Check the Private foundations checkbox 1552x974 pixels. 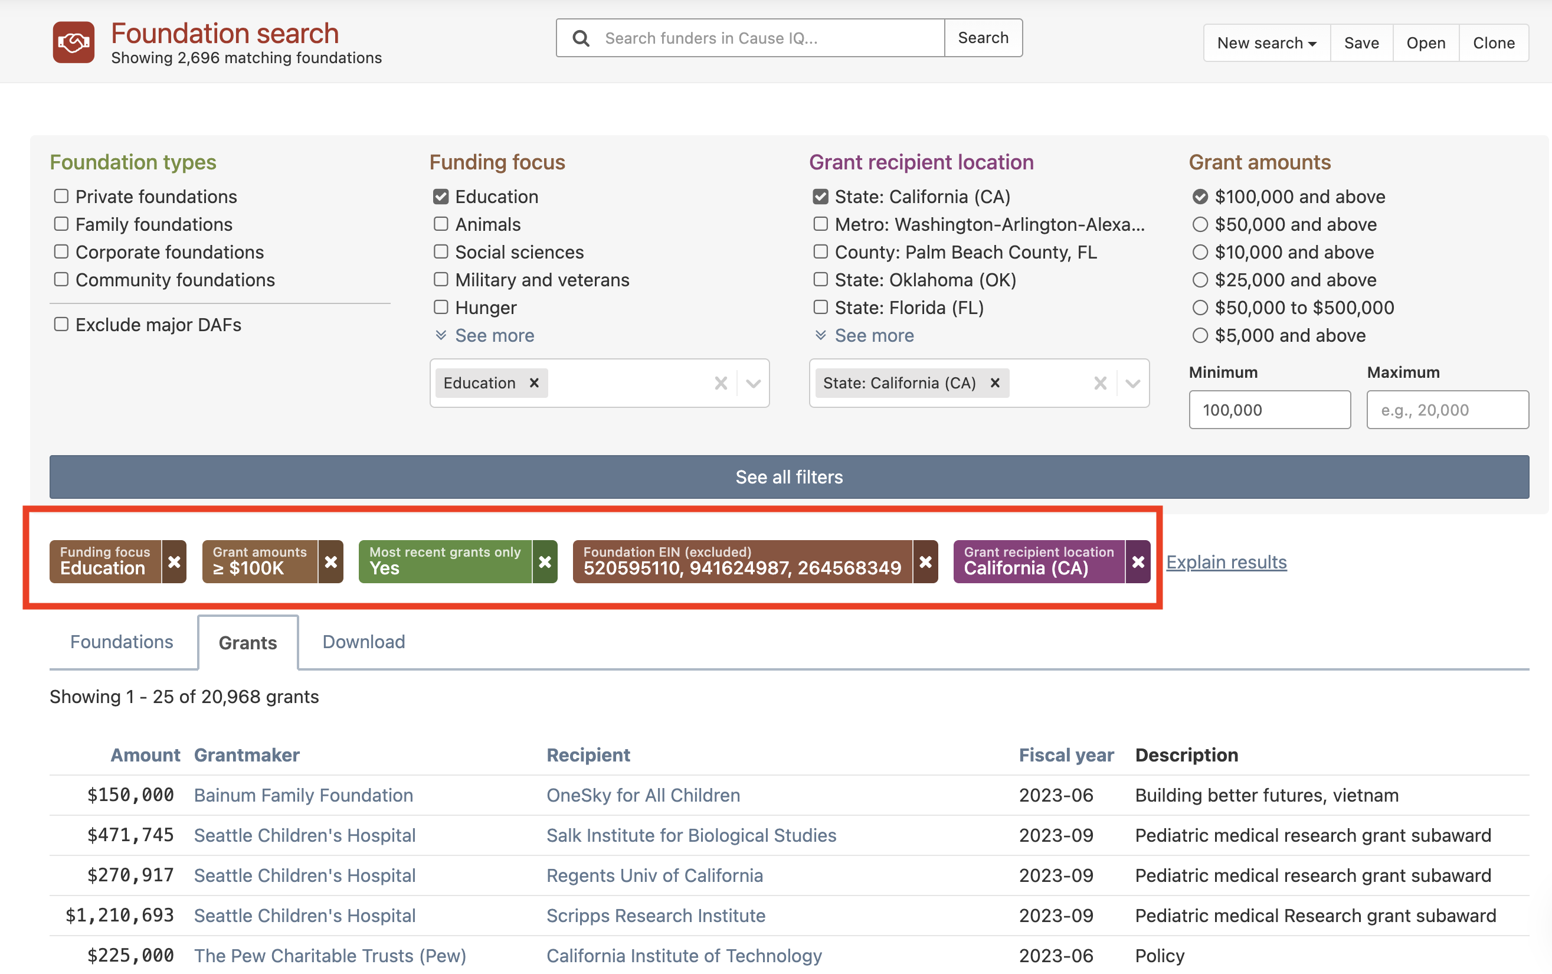[61, 197]
